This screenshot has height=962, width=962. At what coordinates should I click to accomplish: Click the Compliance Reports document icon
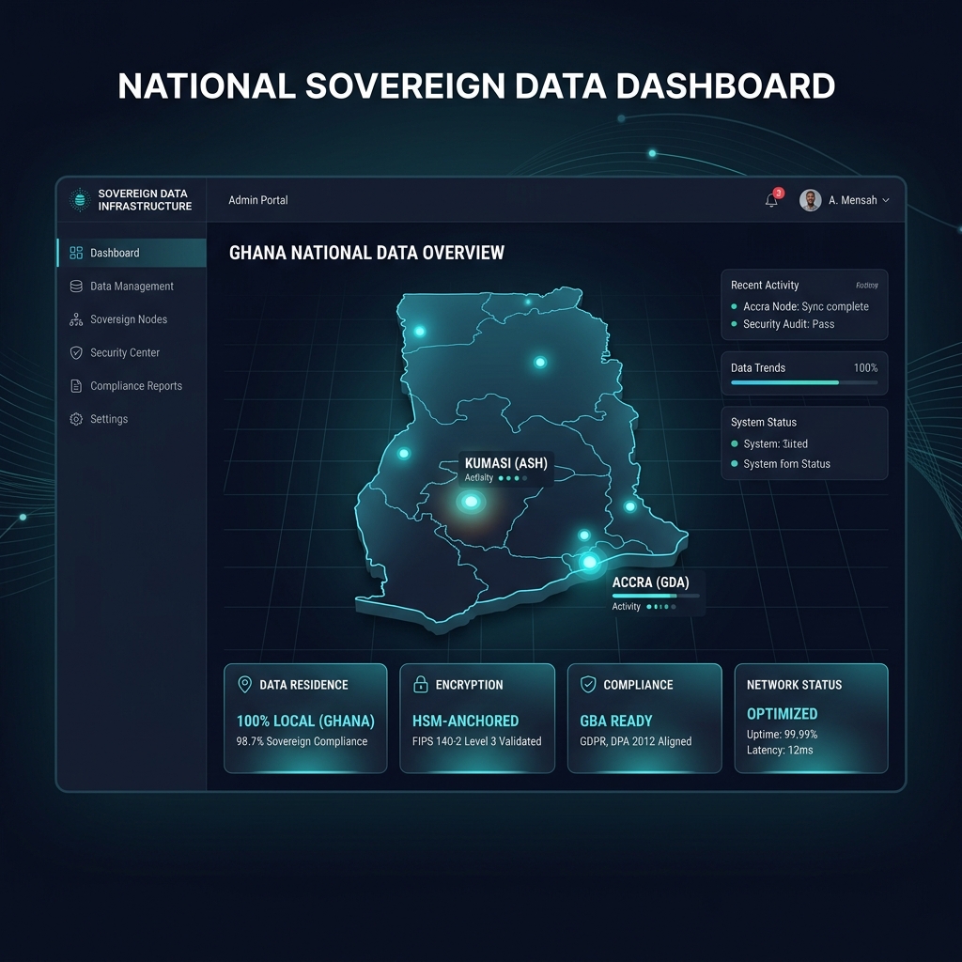78,386
